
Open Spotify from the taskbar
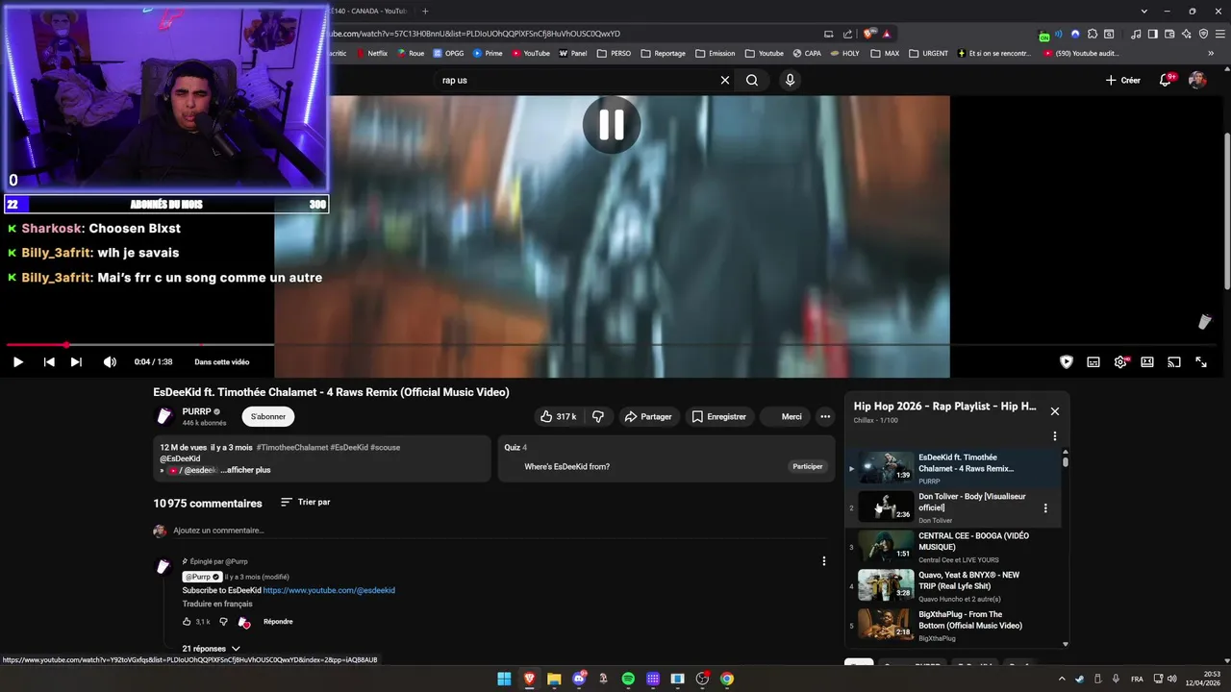tap(628, 679)
